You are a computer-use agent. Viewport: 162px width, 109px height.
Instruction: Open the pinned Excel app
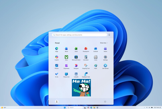tap(76, 49)
